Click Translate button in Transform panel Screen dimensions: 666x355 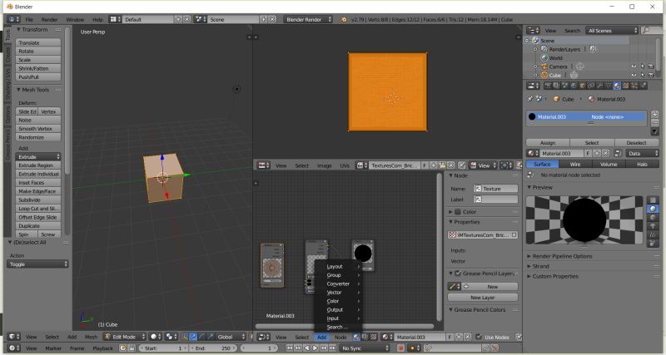pos(38,42)
